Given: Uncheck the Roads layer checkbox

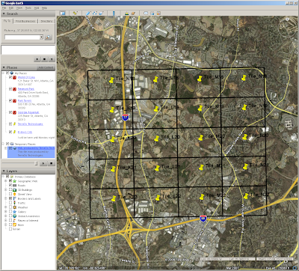Looking at the screenshot, I should [10, 185].
